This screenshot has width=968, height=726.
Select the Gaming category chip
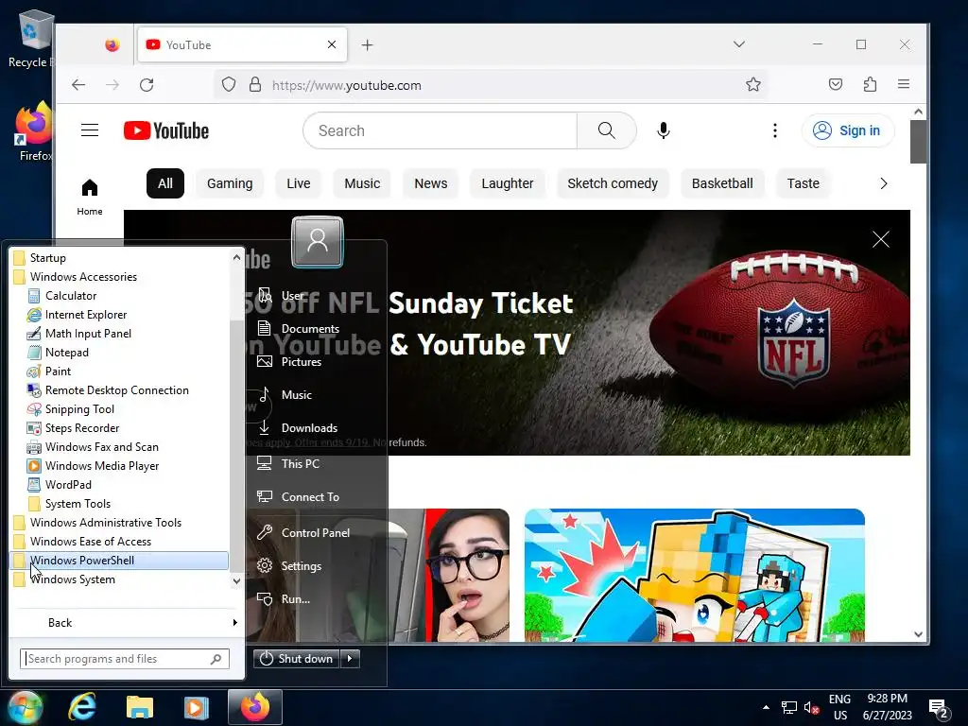click(x=230, y=183)
